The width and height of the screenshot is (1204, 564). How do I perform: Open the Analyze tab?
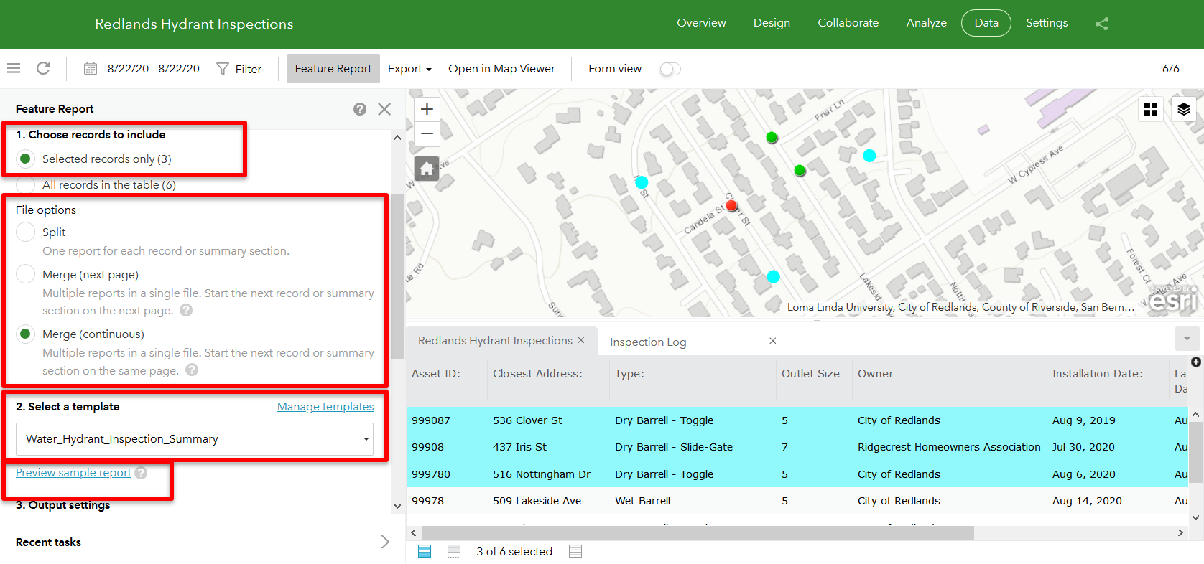pyautogui.click(x=926, y=23)
